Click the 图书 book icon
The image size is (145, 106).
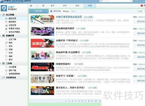(6, 60)
